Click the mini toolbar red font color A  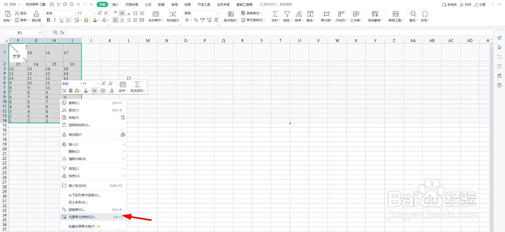(x=86, y=91)
